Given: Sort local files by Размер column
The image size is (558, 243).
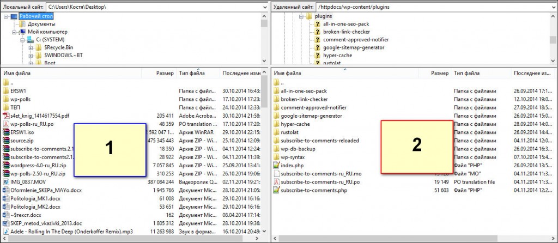Looking at the screenshot, I should (x=165, y=72).
